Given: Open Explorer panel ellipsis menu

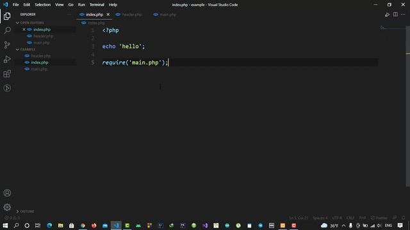Looking at the screenshot, I should tap(69, 15).
